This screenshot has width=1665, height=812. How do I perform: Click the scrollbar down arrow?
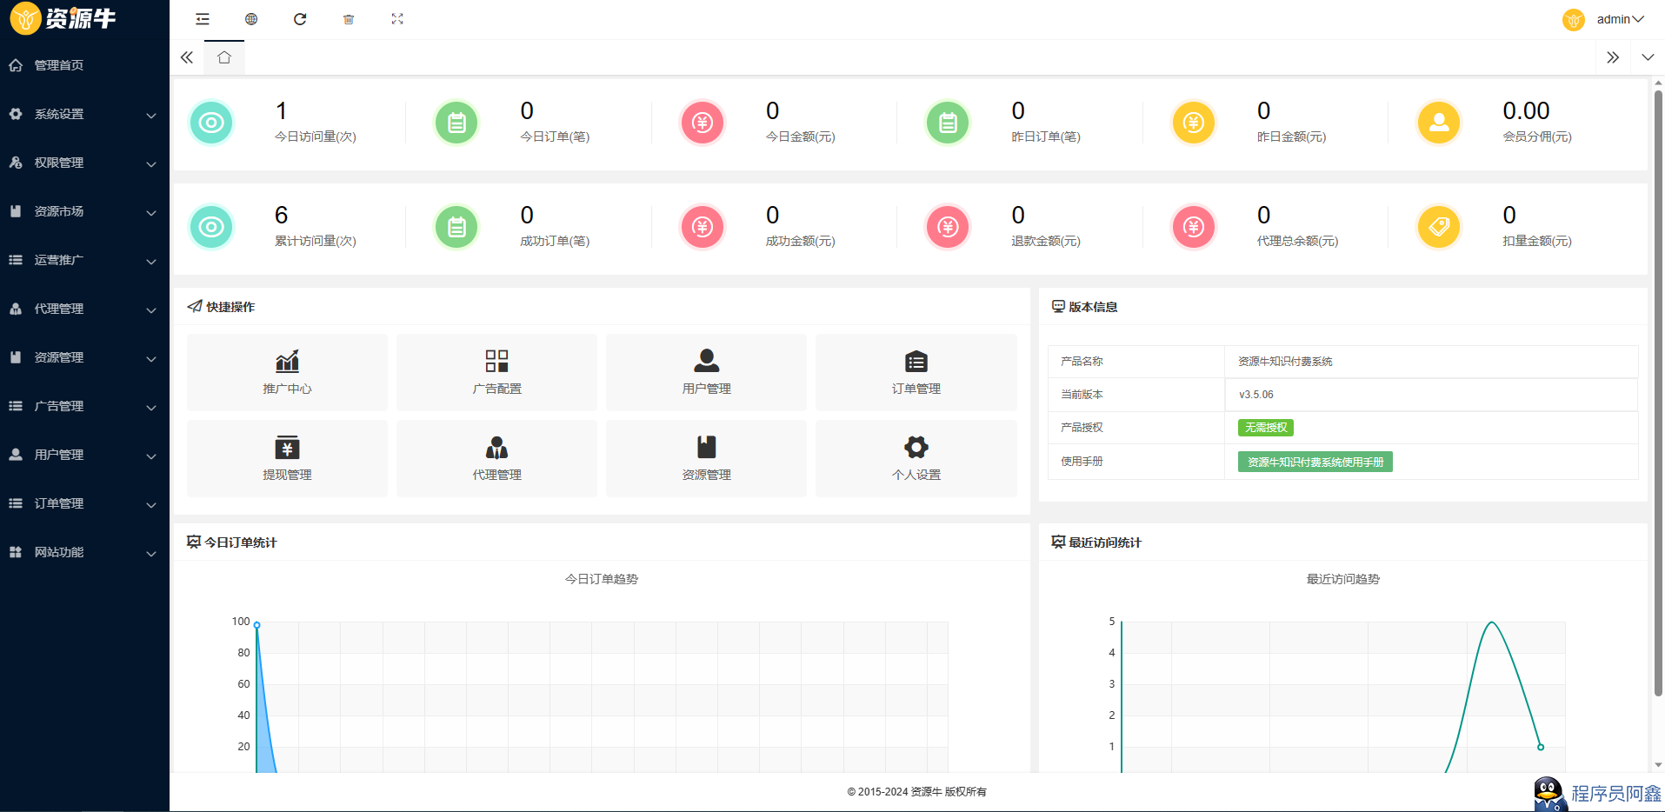(x=1658, y=765)
